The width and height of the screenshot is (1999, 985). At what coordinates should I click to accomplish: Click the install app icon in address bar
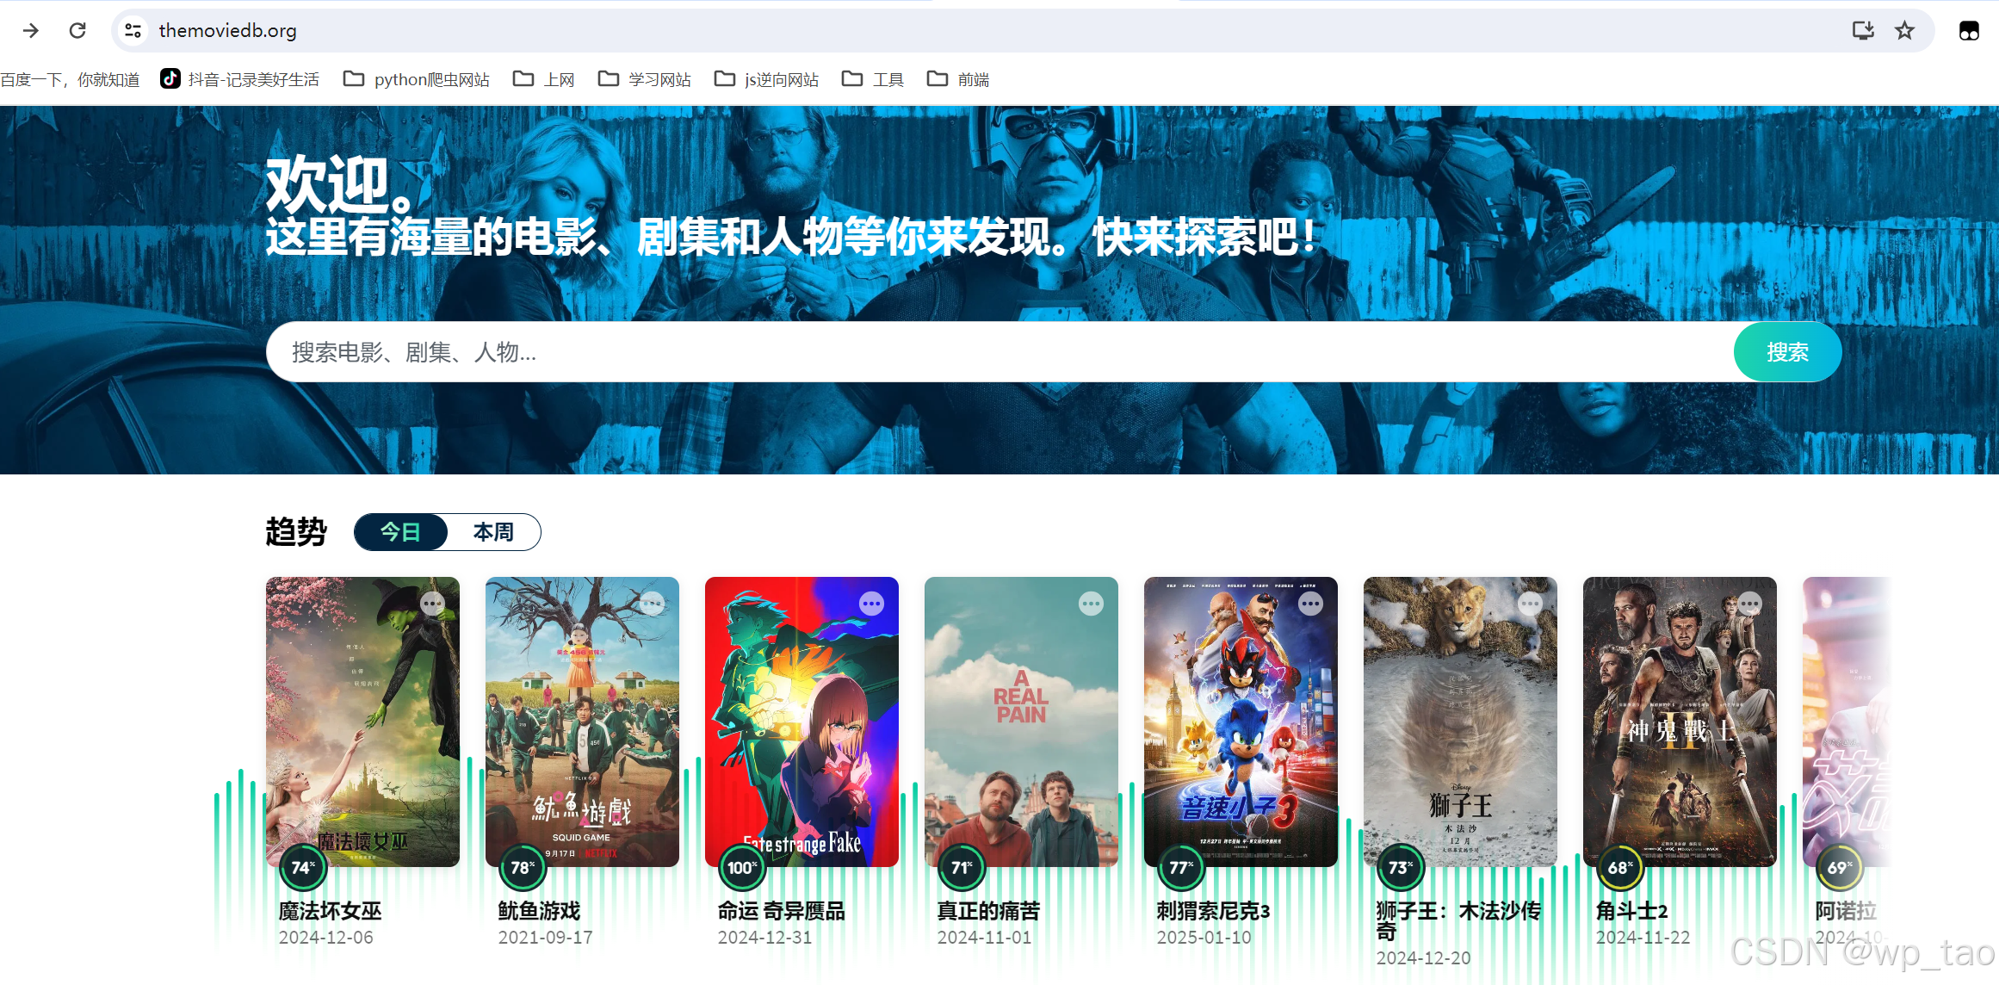pyautogui.click(x=1863, y=31)
